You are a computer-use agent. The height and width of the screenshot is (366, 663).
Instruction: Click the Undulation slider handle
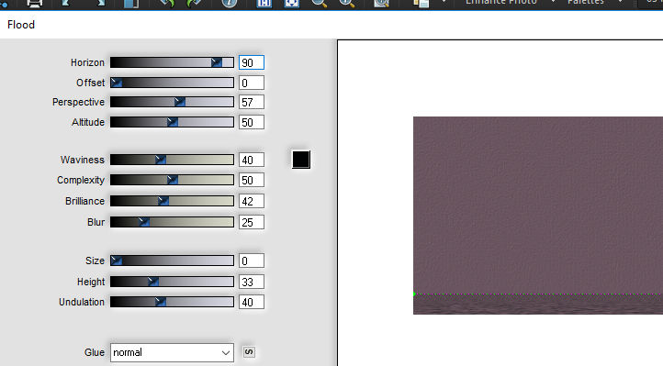[161, 302]
